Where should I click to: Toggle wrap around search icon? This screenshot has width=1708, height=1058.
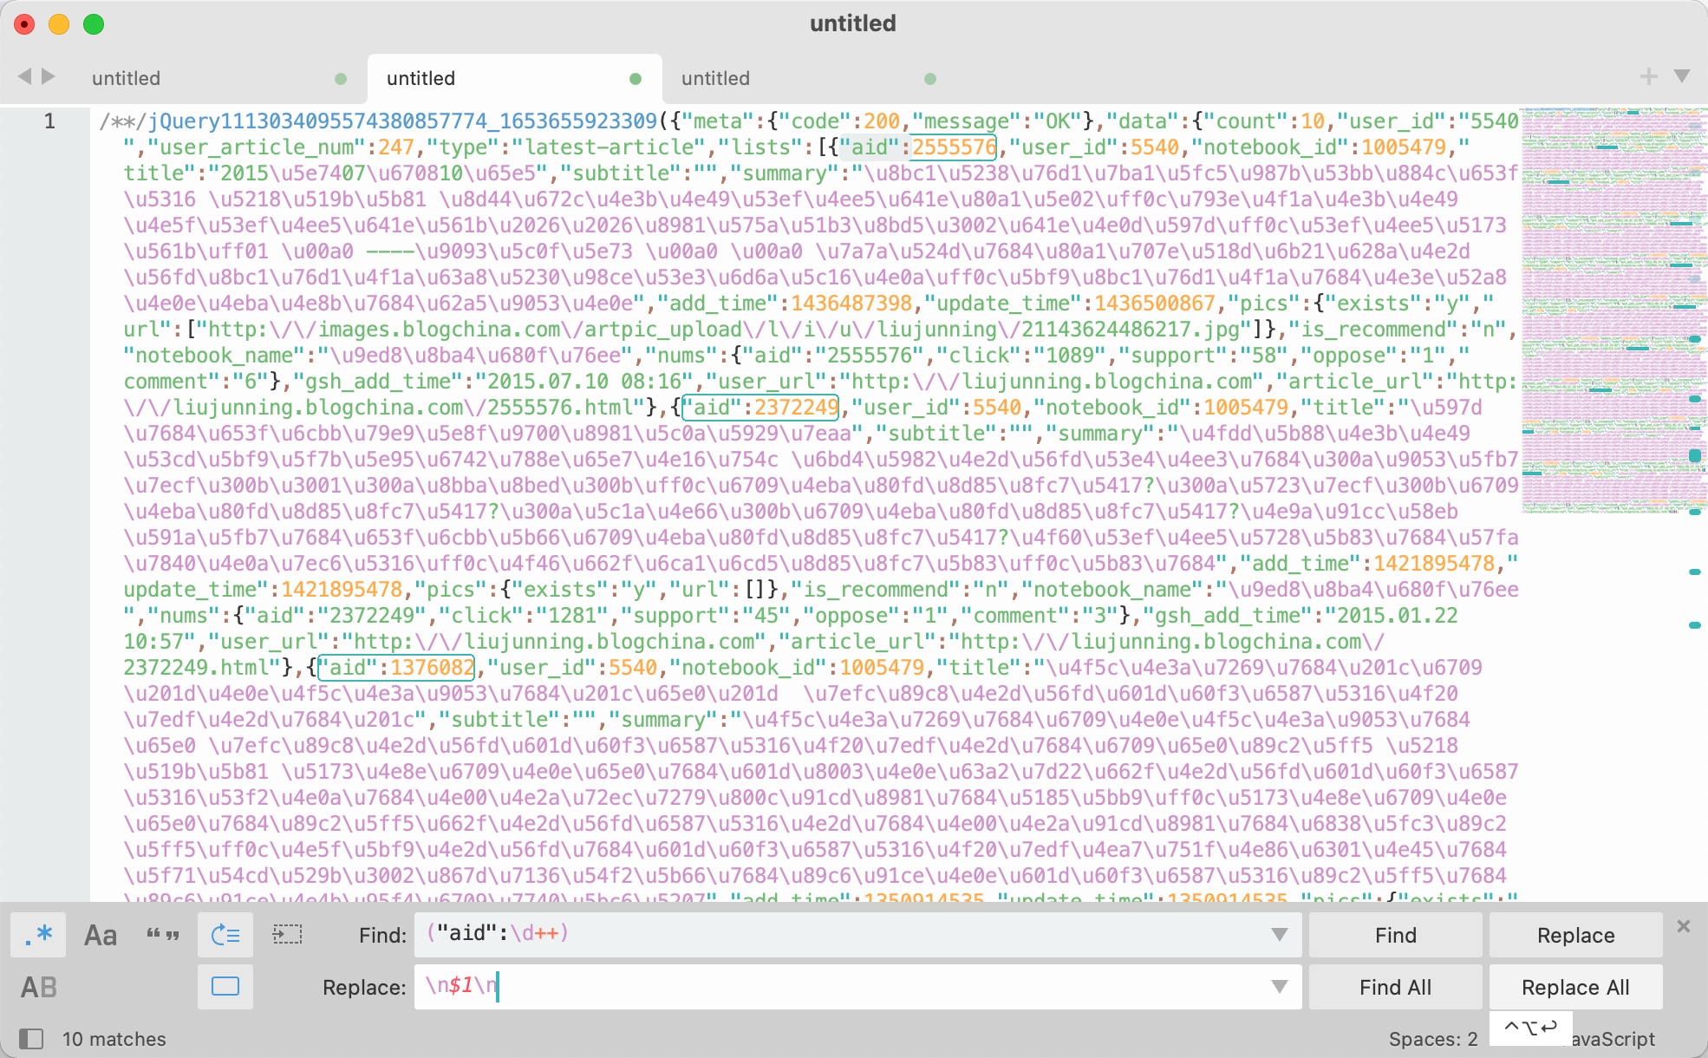coord(225,935)
